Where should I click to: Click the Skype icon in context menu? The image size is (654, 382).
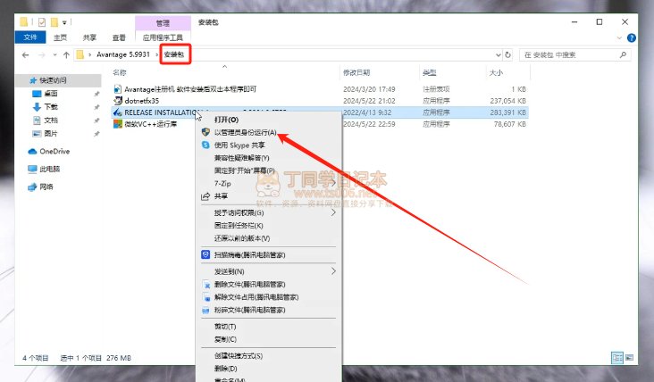(x=205, y=145)
